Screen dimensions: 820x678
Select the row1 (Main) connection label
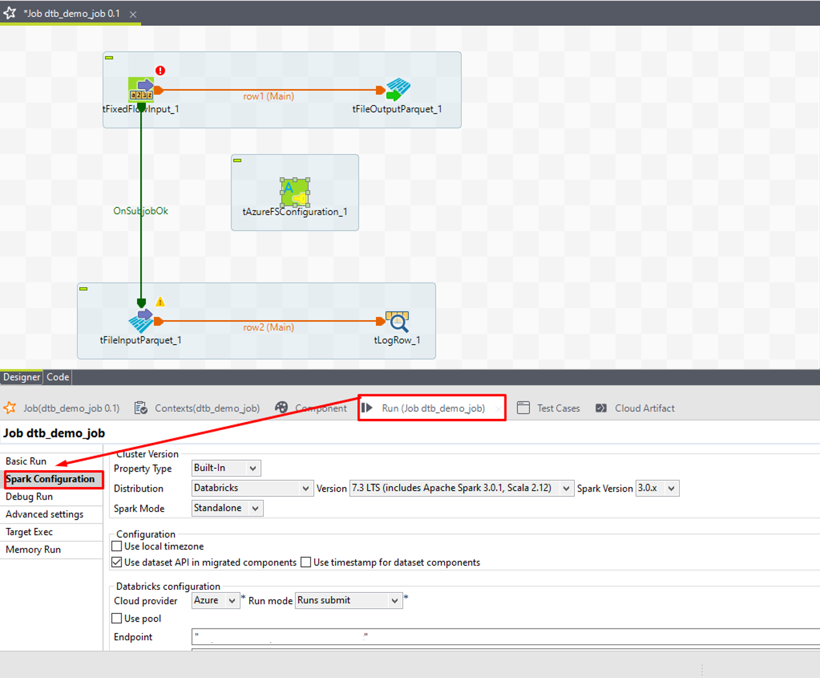coord(268,96)
